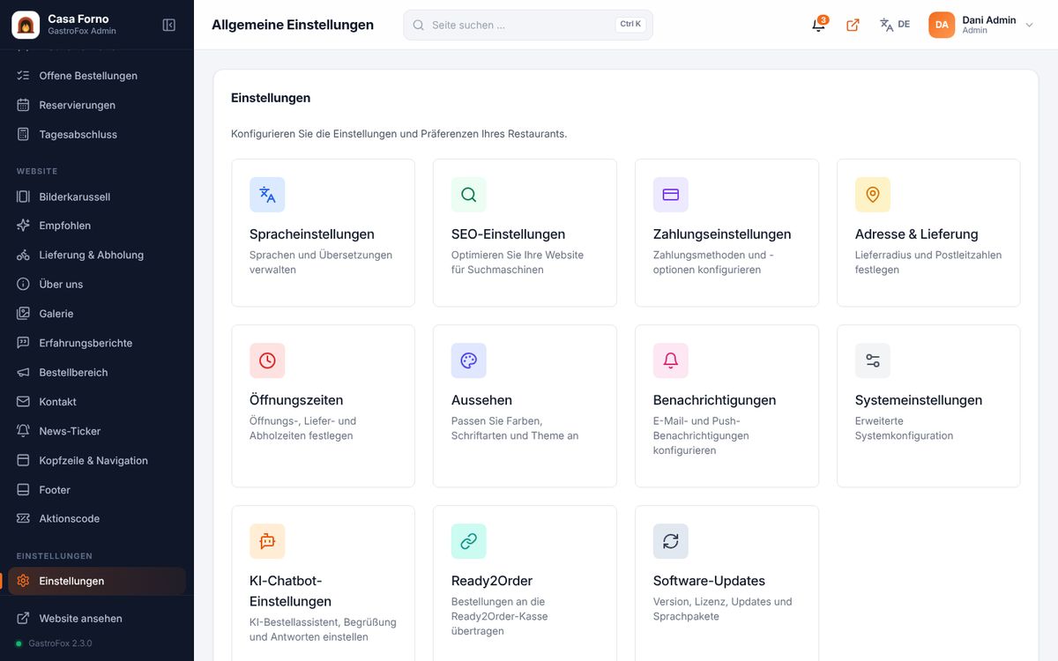
Task: Click the Öffnungszeiten clock icon
Action: click(x=267, y=360)
